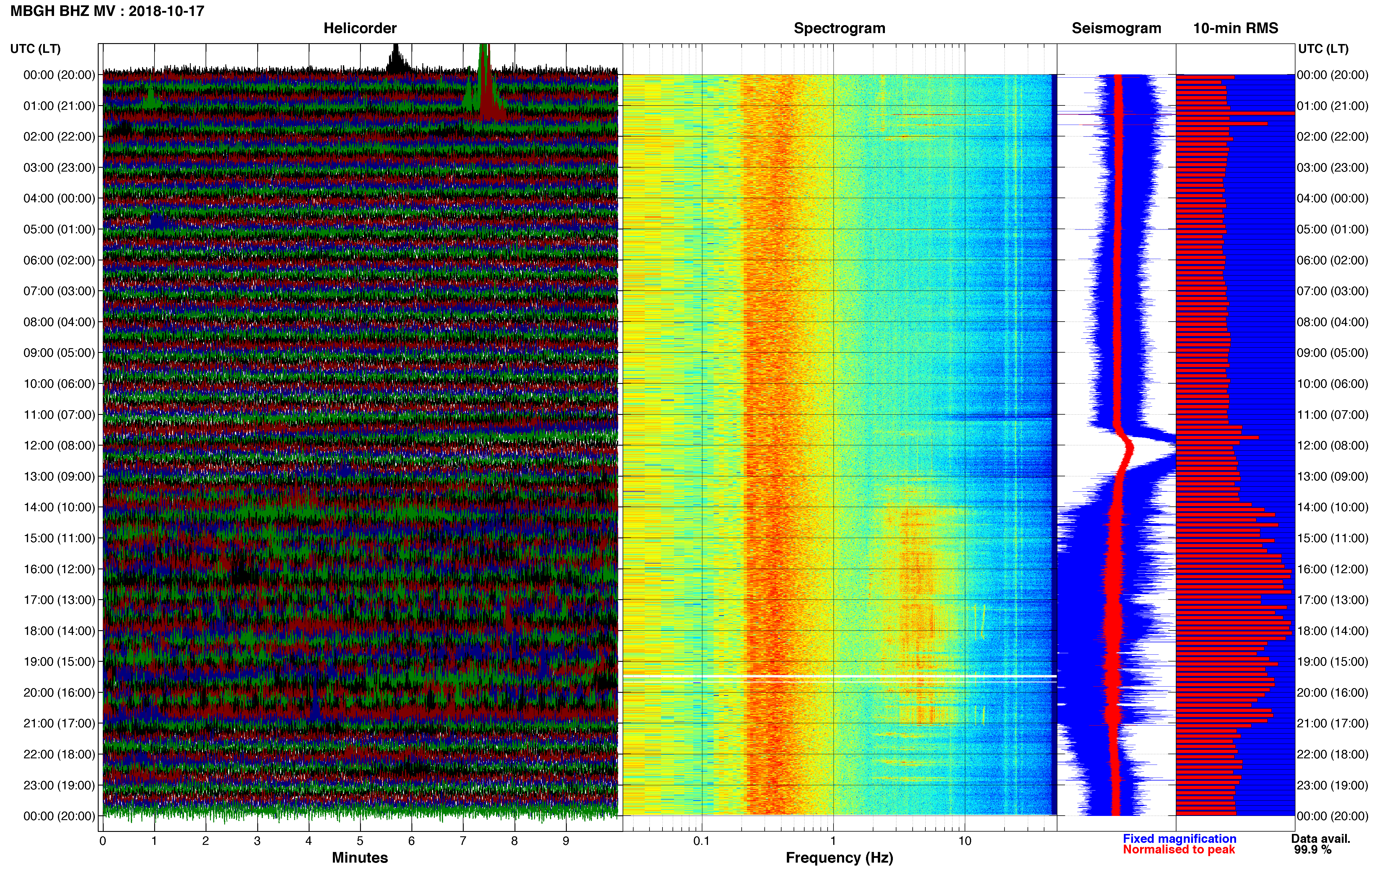Select the Seismogram panel heading
This screenshot has width=1400, height=875.
click(x=1116, y=28)
